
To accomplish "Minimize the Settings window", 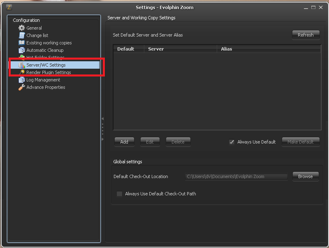I will [x=306, y=7].
